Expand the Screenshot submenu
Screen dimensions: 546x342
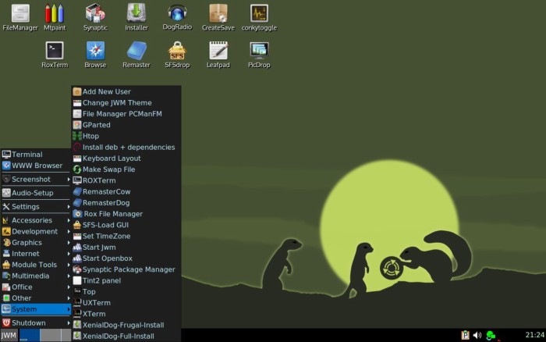36,179
